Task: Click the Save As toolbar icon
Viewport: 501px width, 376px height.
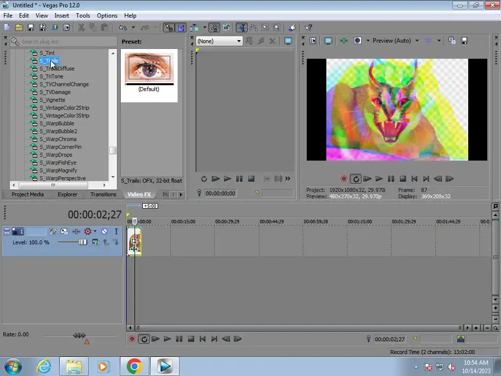Action: (43, 27)
